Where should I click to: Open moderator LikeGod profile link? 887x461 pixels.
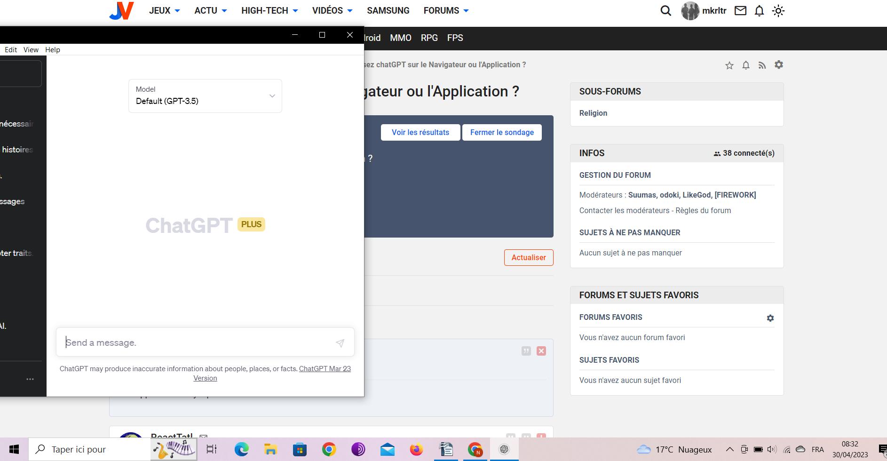(697, 195)
